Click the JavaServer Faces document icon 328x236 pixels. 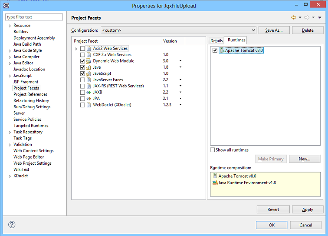[x=89, y=80]
